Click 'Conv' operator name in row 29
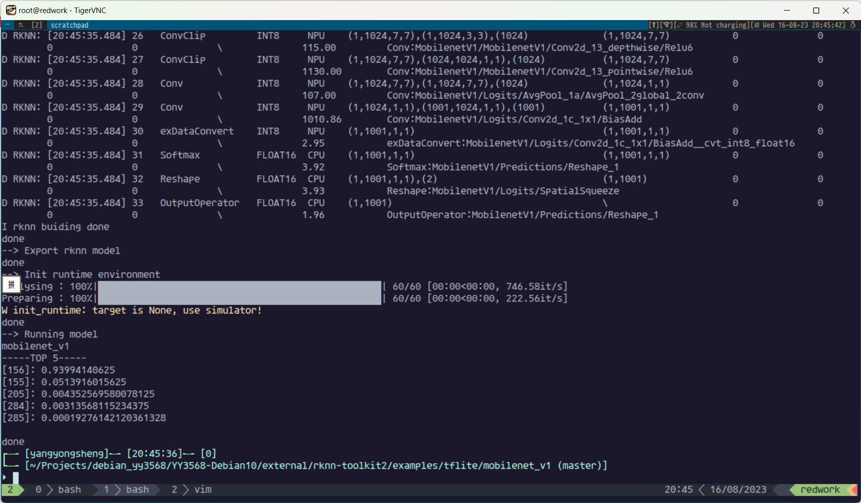 pyautogui.click(x=171, y=108)
